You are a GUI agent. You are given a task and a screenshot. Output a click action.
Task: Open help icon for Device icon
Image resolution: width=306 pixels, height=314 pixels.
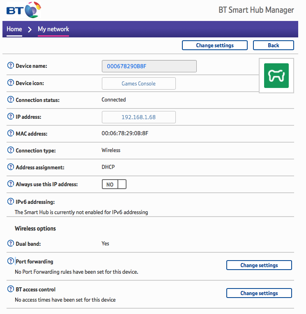(11, 83)
